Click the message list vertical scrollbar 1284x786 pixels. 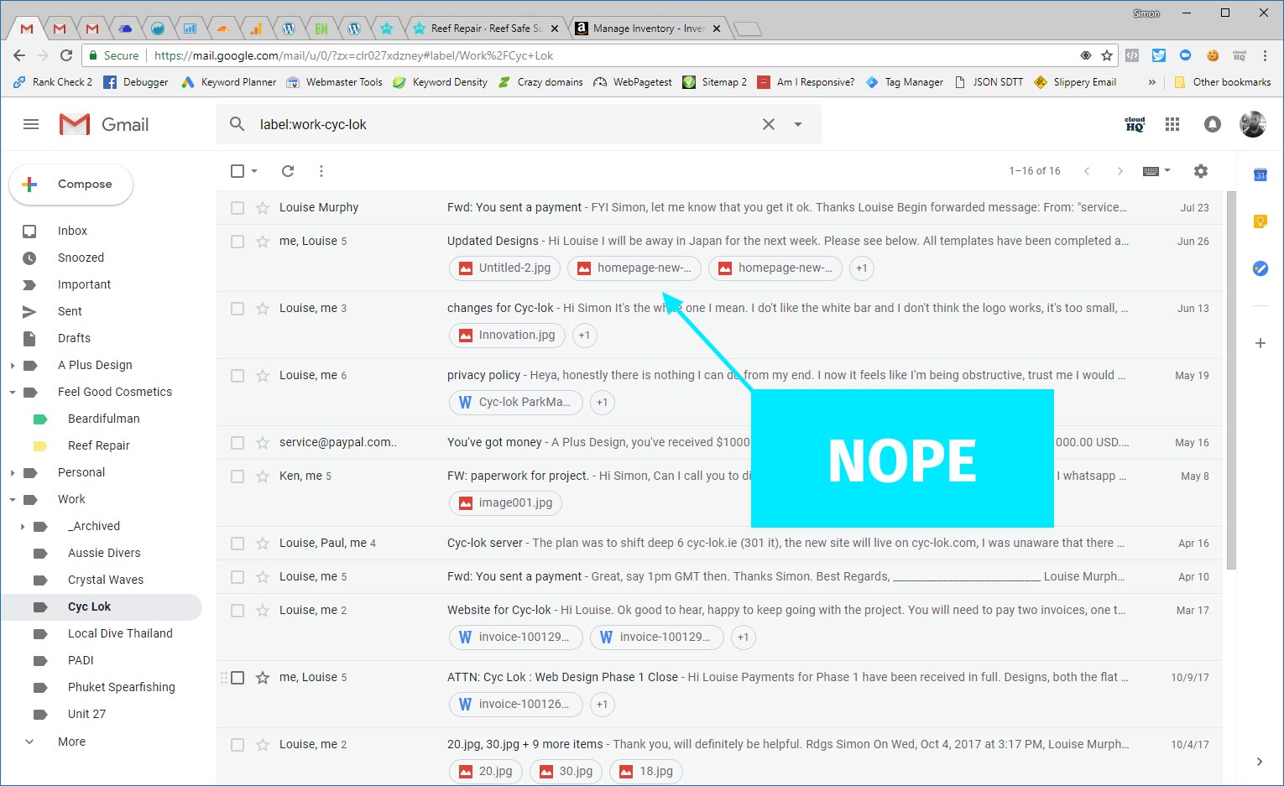click(1231, 380)
